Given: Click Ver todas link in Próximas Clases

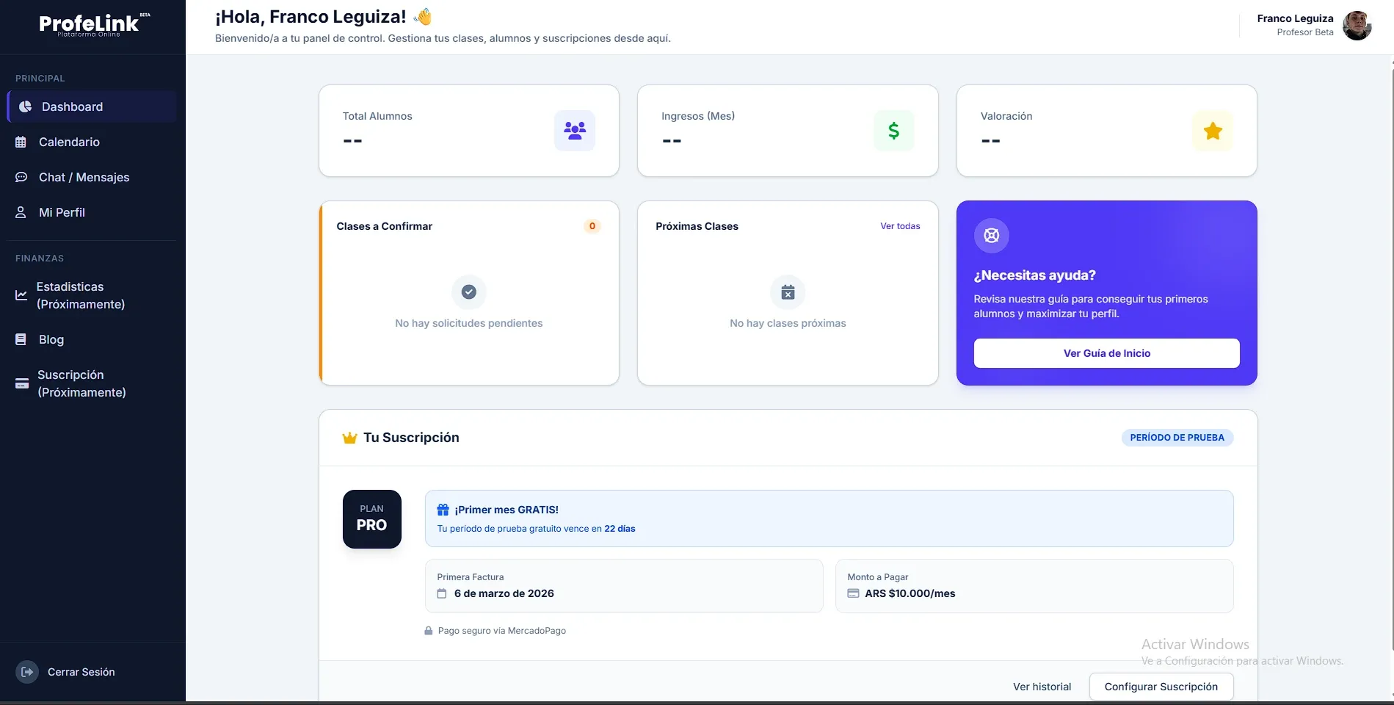Looking at the screenshot, I should pyautogui.click(x=900, y=226).
